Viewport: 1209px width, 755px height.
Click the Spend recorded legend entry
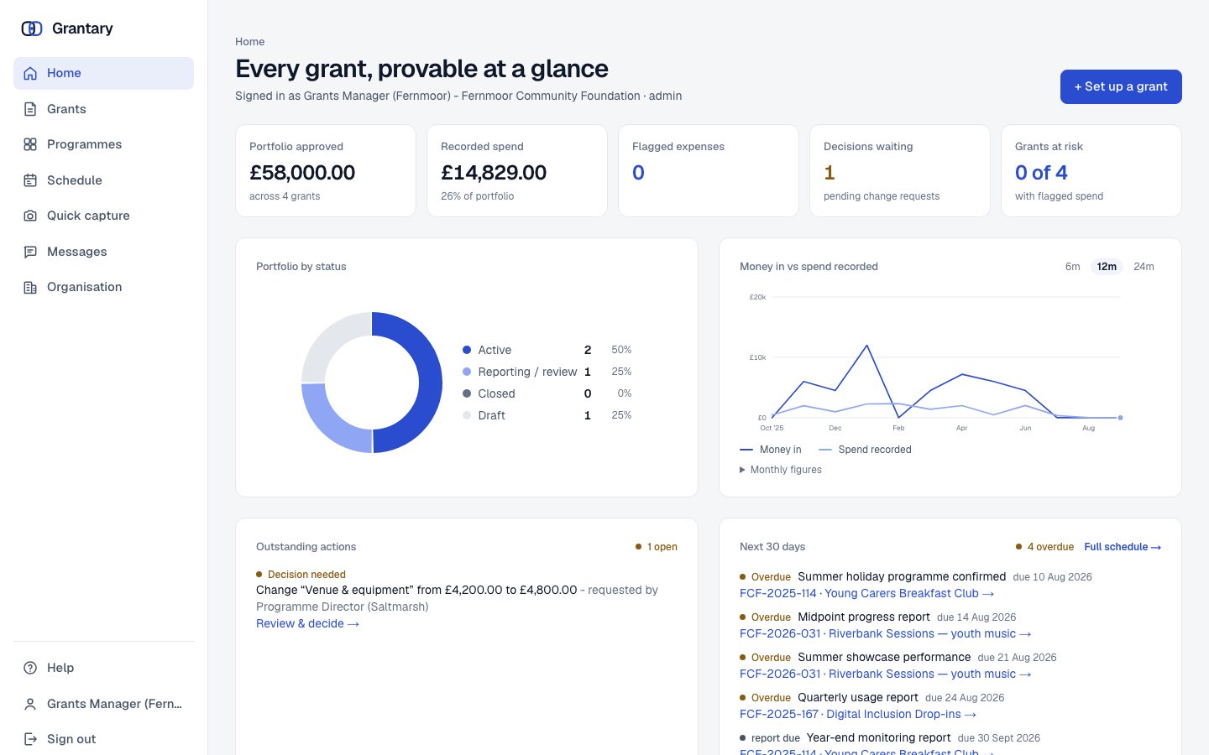pos(865,450)
